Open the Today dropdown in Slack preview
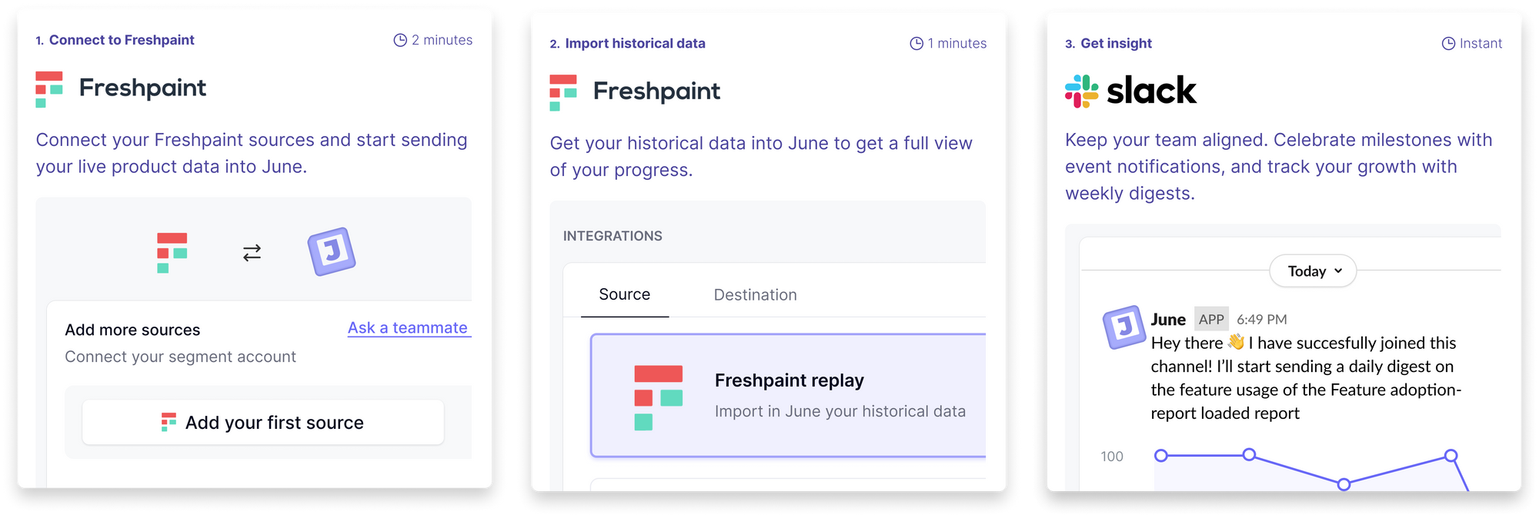Viewport: 1539px width, 518px height. [x=1313, y=271]
